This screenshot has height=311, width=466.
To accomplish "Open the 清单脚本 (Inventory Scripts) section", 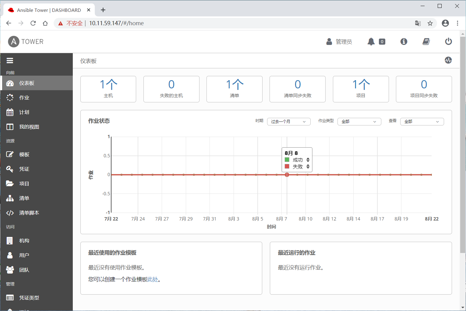I will (29, 213).
